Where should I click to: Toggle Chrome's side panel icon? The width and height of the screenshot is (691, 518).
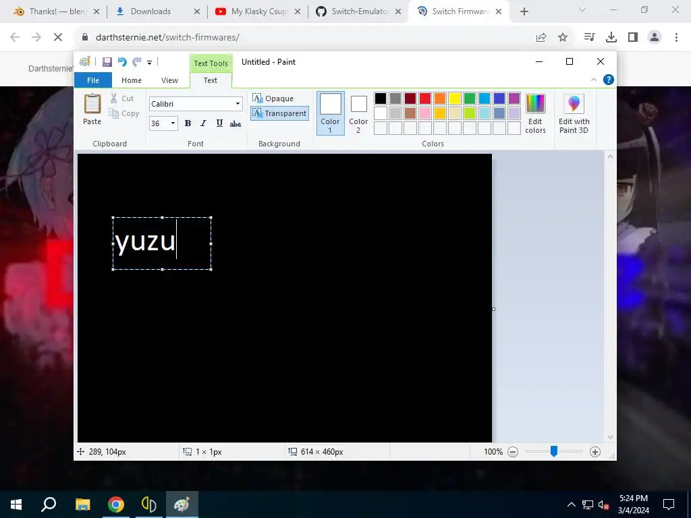[633, 38]
